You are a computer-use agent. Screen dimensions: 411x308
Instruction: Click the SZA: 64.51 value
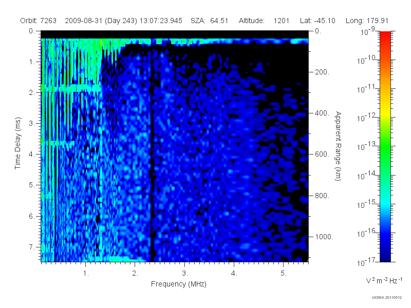coord(209,21)
